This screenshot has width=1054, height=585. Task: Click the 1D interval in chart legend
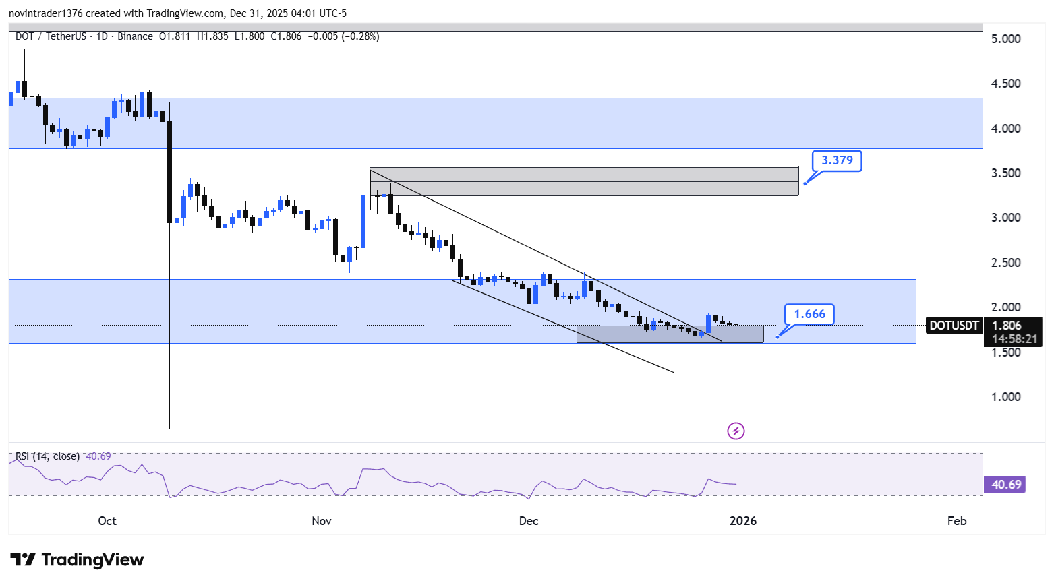point(102,36)
